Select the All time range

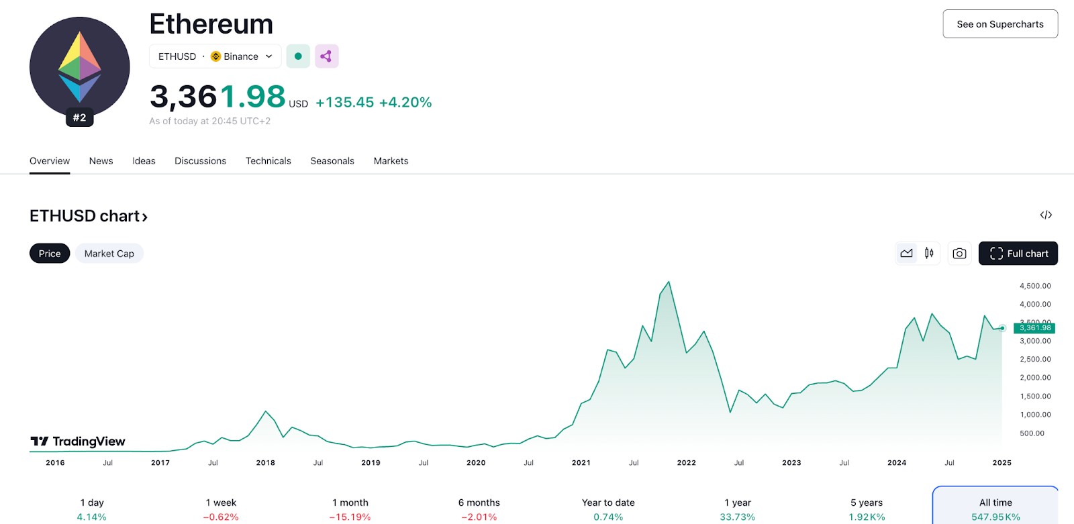pyautogui.click(x=995, y=506)
